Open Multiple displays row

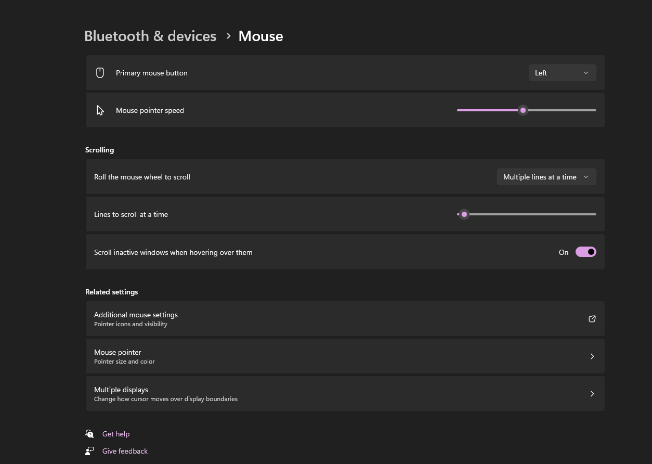pos(345,394)
